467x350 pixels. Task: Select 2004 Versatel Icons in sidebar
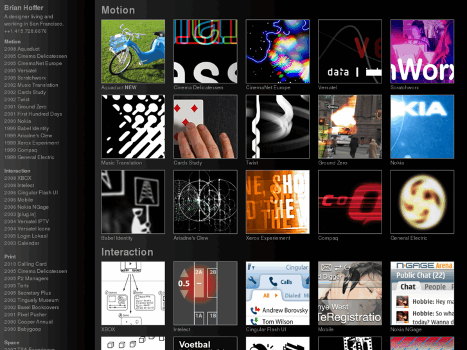[27, 229]
